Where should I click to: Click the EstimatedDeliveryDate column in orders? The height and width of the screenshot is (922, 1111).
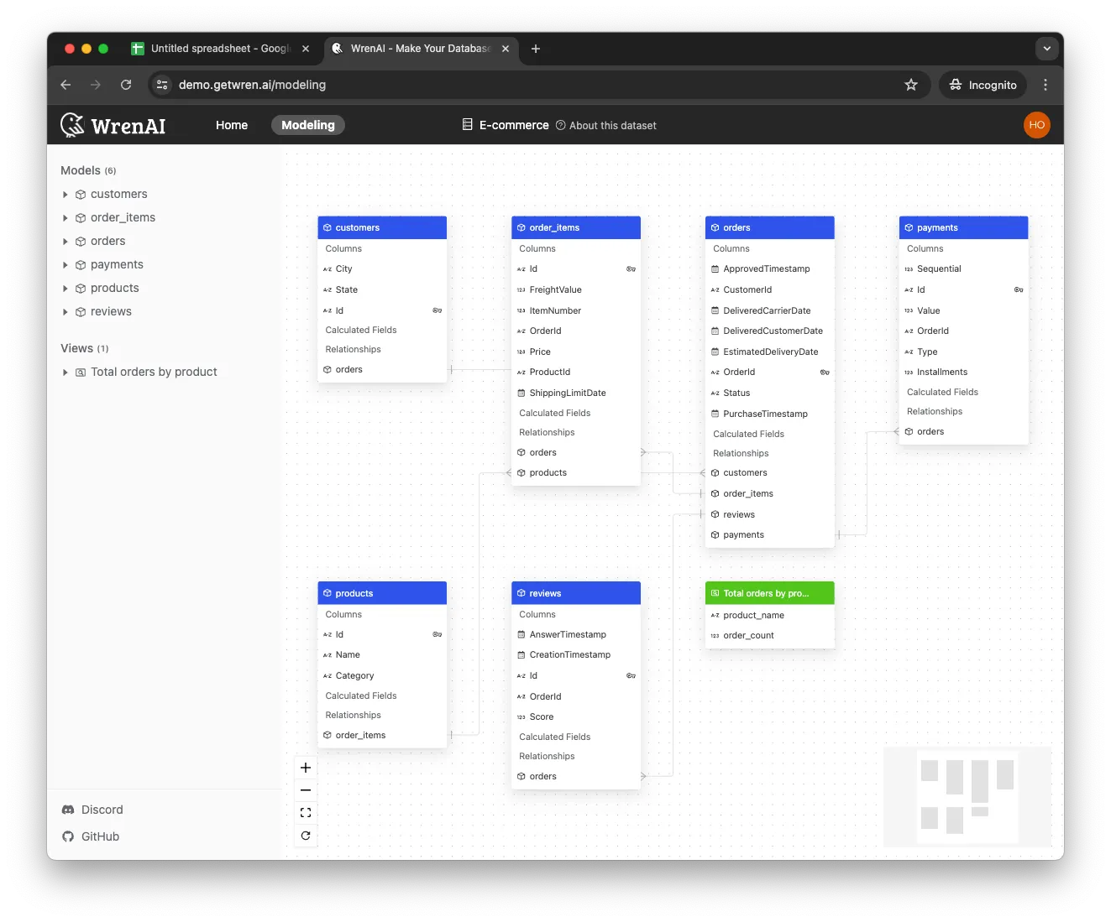(x=770, y=352)
